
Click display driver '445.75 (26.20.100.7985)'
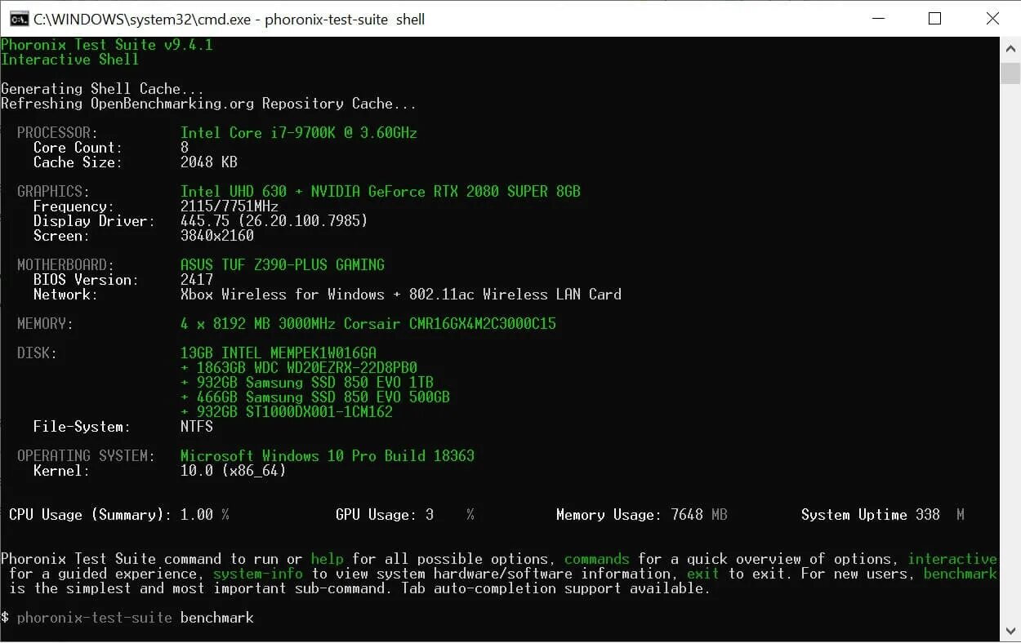click(x=274, y=221)
